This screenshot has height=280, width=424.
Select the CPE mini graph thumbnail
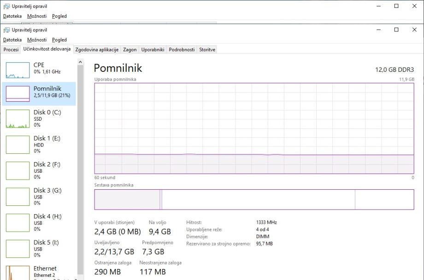pos(18,70)
